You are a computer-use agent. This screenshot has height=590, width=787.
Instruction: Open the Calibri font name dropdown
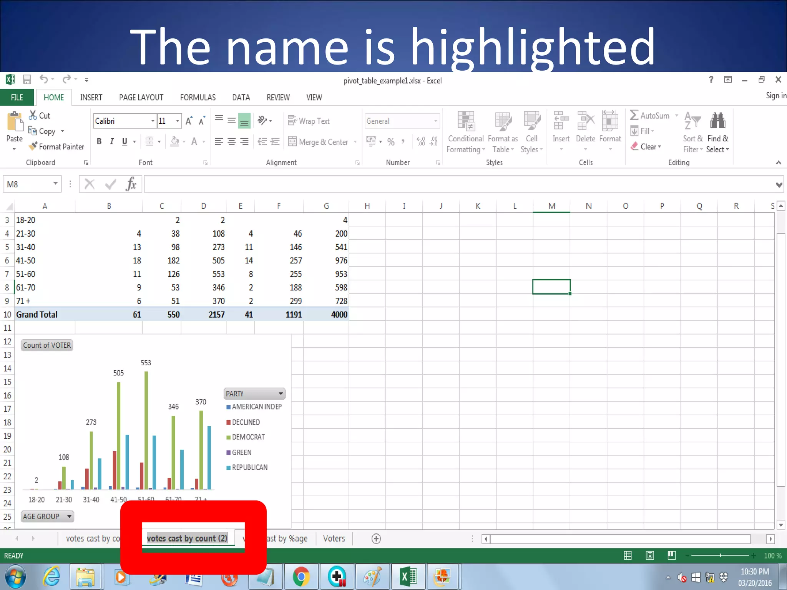[153, 121]
